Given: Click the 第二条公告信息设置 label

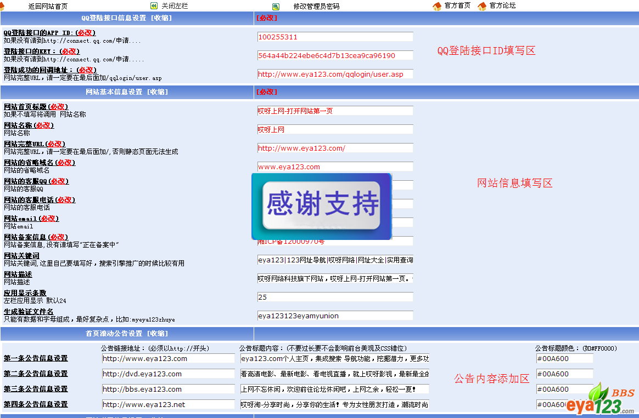Looking at the screenshot, I should click(36, 374).
